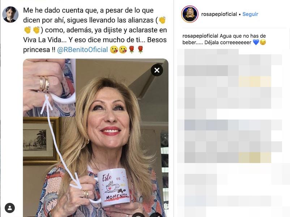Select the first blurred comment under the caption
Screen dimensions: 290x217
(229, 63)
